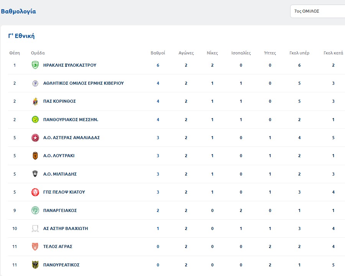Click the Τέλος Άγρας red striped crest
This screenshot has width=345, height=276.
(x=35, y=246)
